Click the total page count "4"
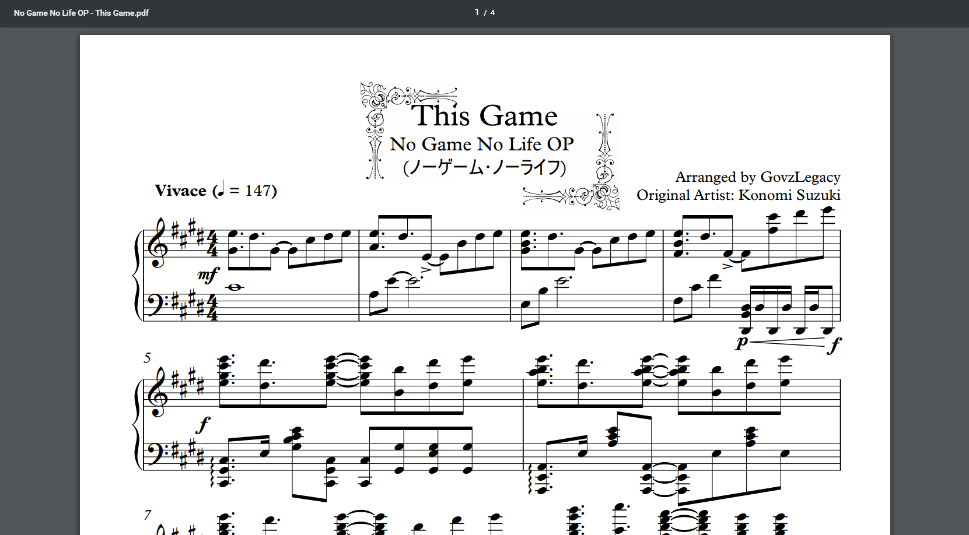 point(492,13)
